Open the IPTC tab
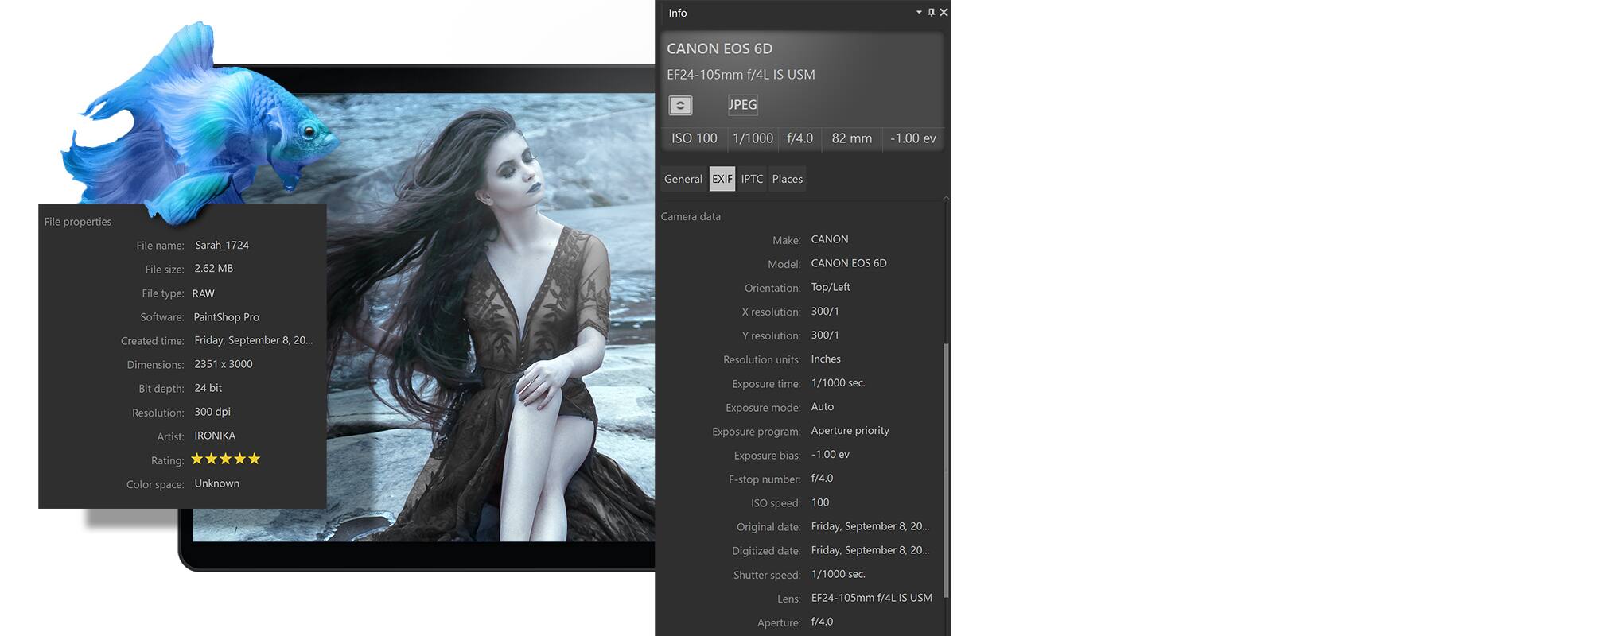The image size is (1607, 636). (752, 179)
